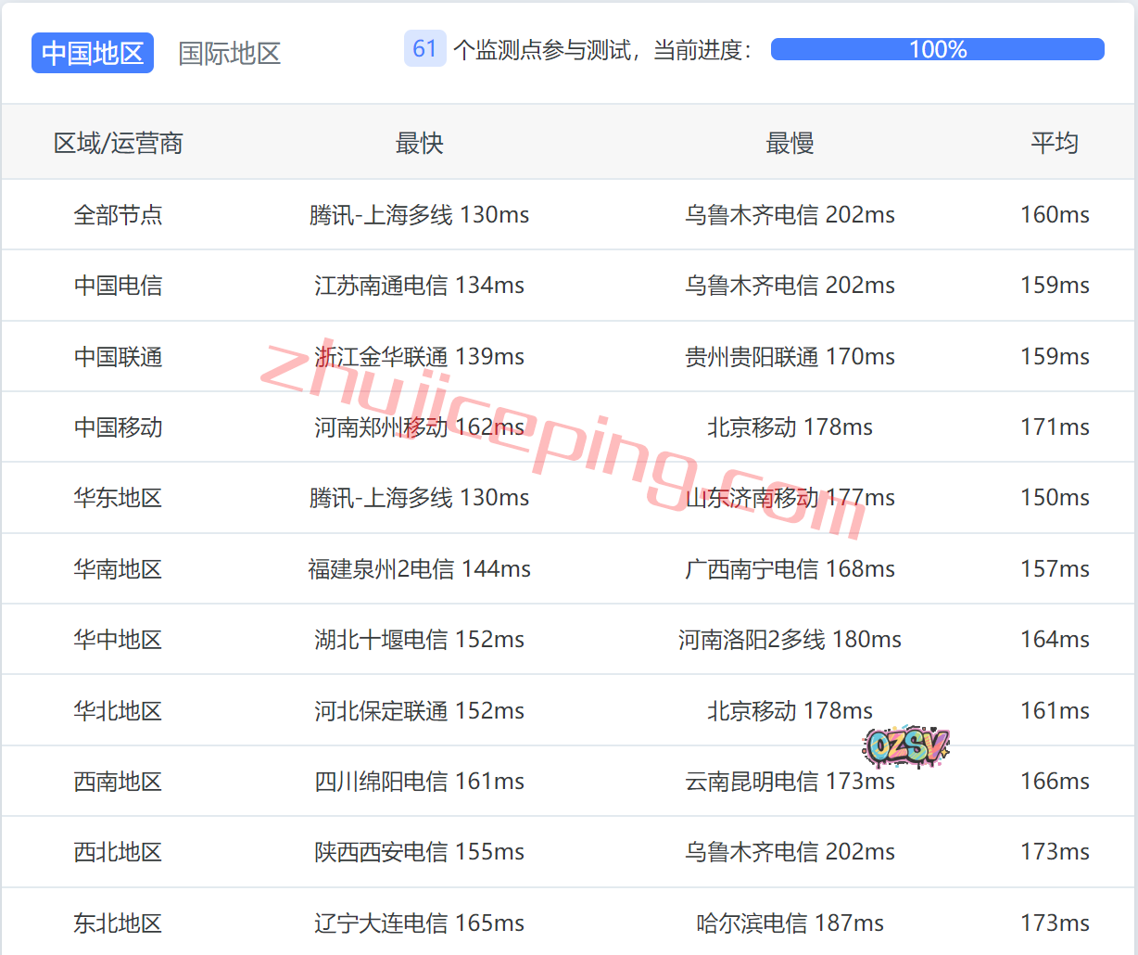The width and height of the screenshot is (1138, 955).
Task: Click 河南洛阳2多线 180ms entry
Action: click(x=790, y=640)
